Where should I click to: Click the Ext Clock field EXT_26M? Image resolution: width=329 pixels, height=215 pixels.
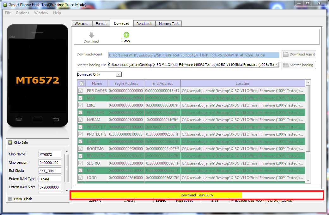coord(50,171)
